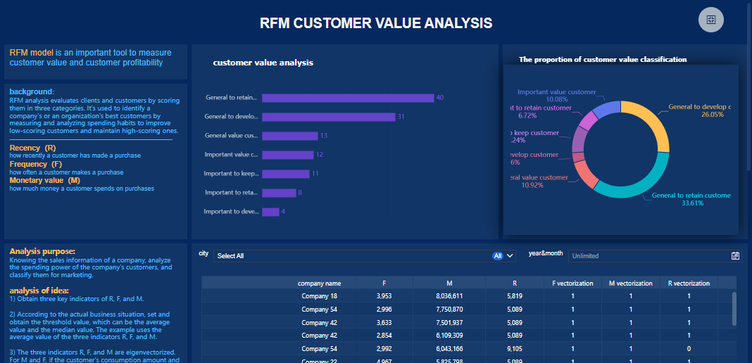Select the General to retain bar valued 40
Image resolution: width=752 pixels, height=363 pixels.
[x=348, y=98]
